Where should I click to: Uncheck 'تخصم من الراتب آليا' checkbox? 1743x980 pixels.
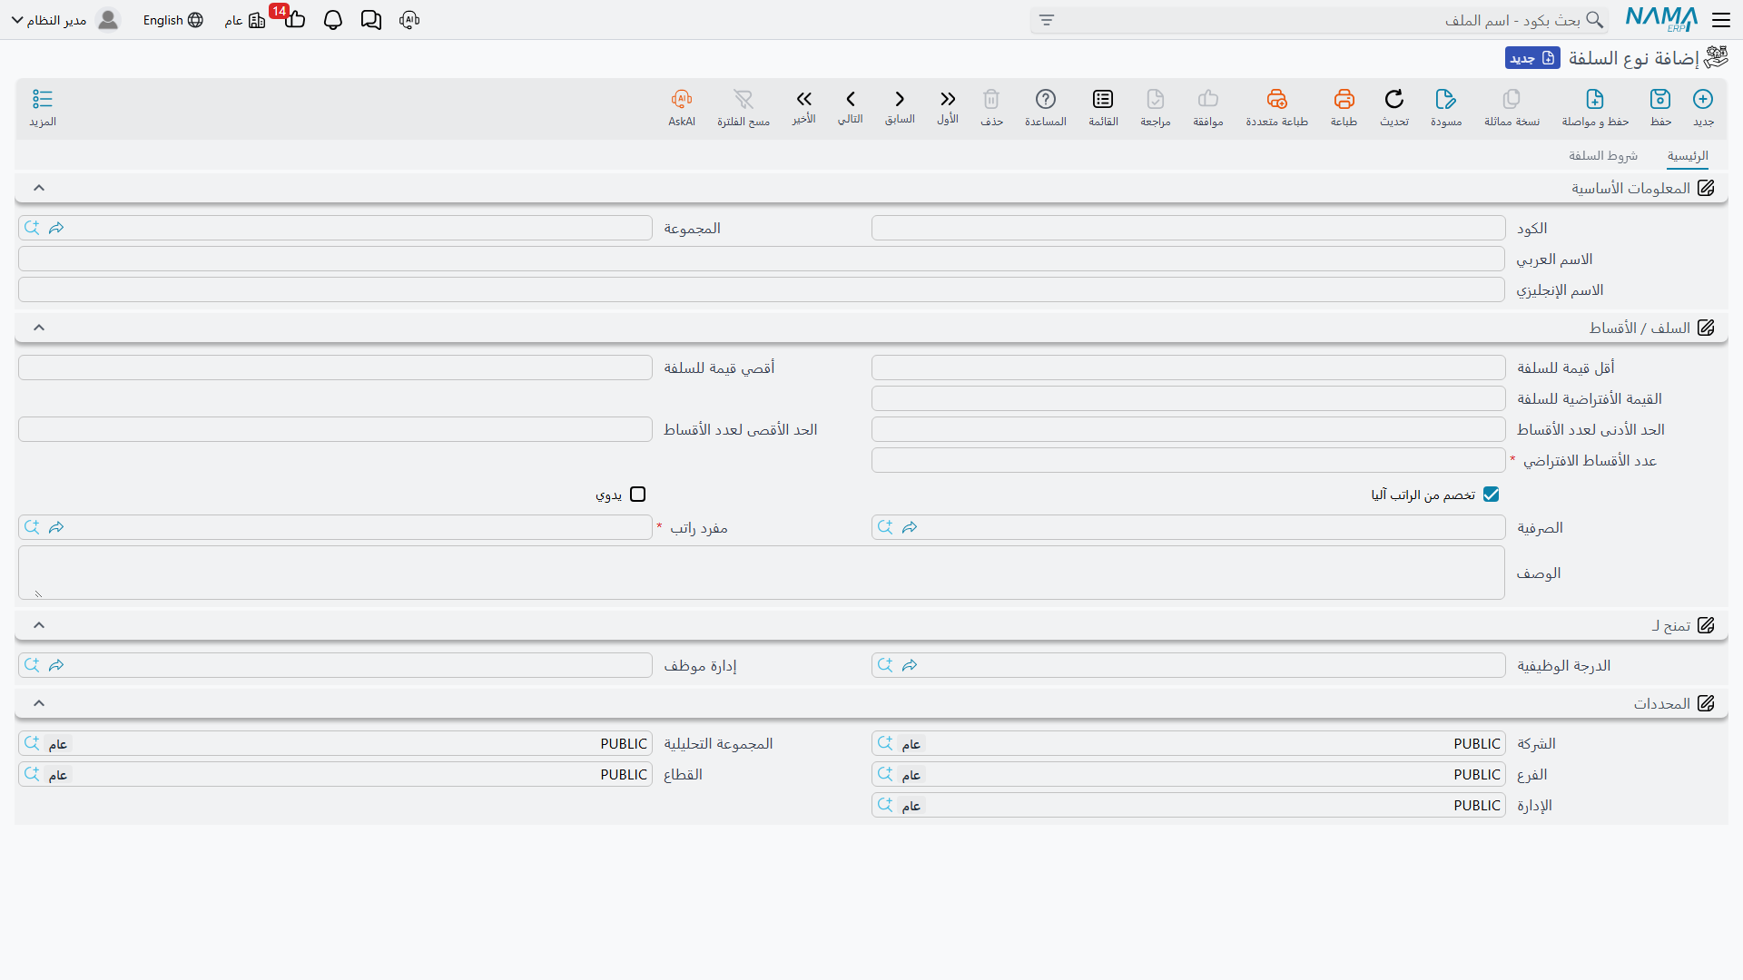click(x=1491, y=495)
